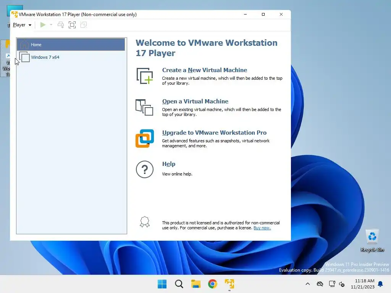Click the Unity mode toolbar icon
Viewport: 391px width, 293px height.
(84, 25)
